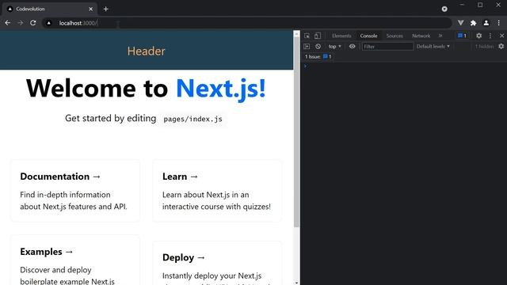Image resolution: width=507 pixels, height=285 pixels.
Task: Activate DevTools inspect element picker
Action: (x=307, y=36)
